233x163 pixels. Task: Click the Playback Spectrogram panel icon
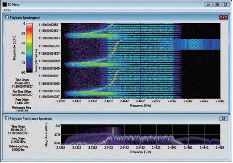(6, 17)
